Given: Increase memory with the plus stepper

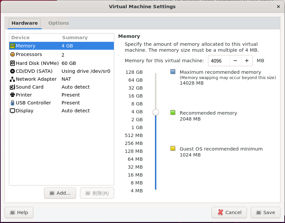Looking at the screenshot, I should point(246,61).
